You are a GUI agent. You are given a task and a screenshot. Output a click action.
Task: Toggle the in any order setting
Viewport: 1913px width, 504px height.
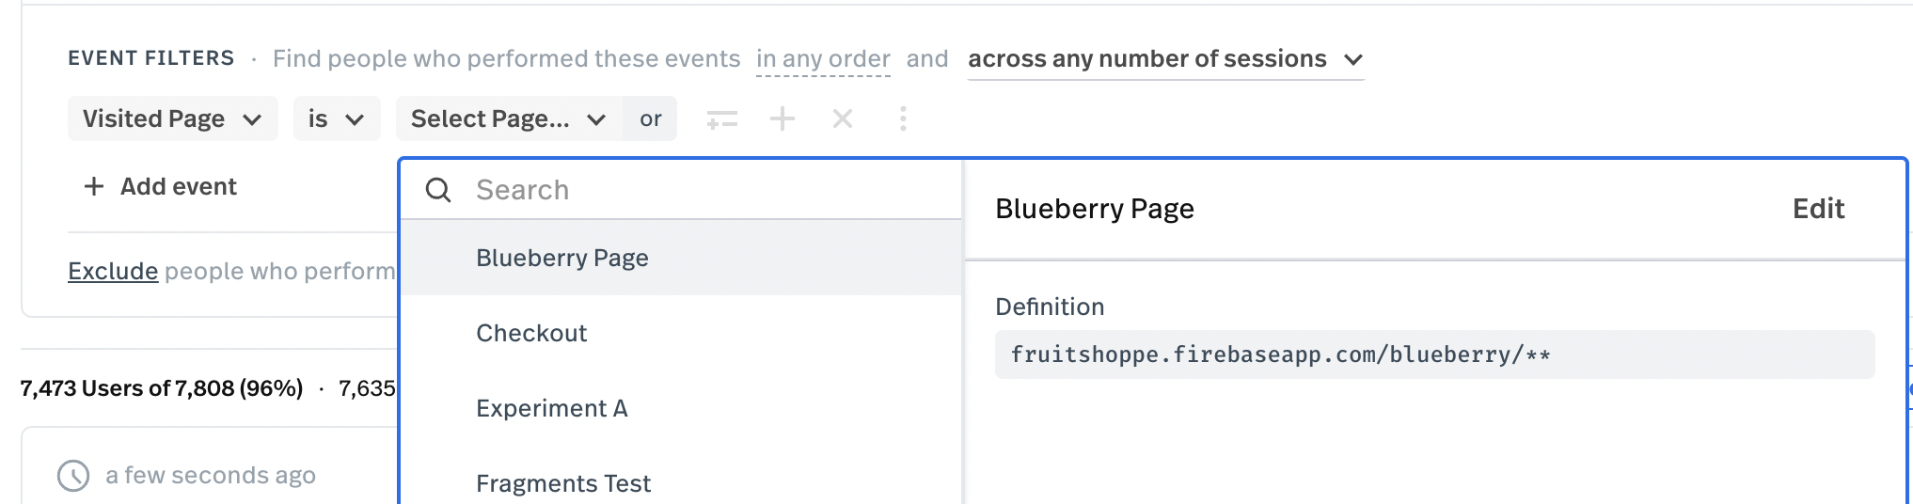click(823, 59)
